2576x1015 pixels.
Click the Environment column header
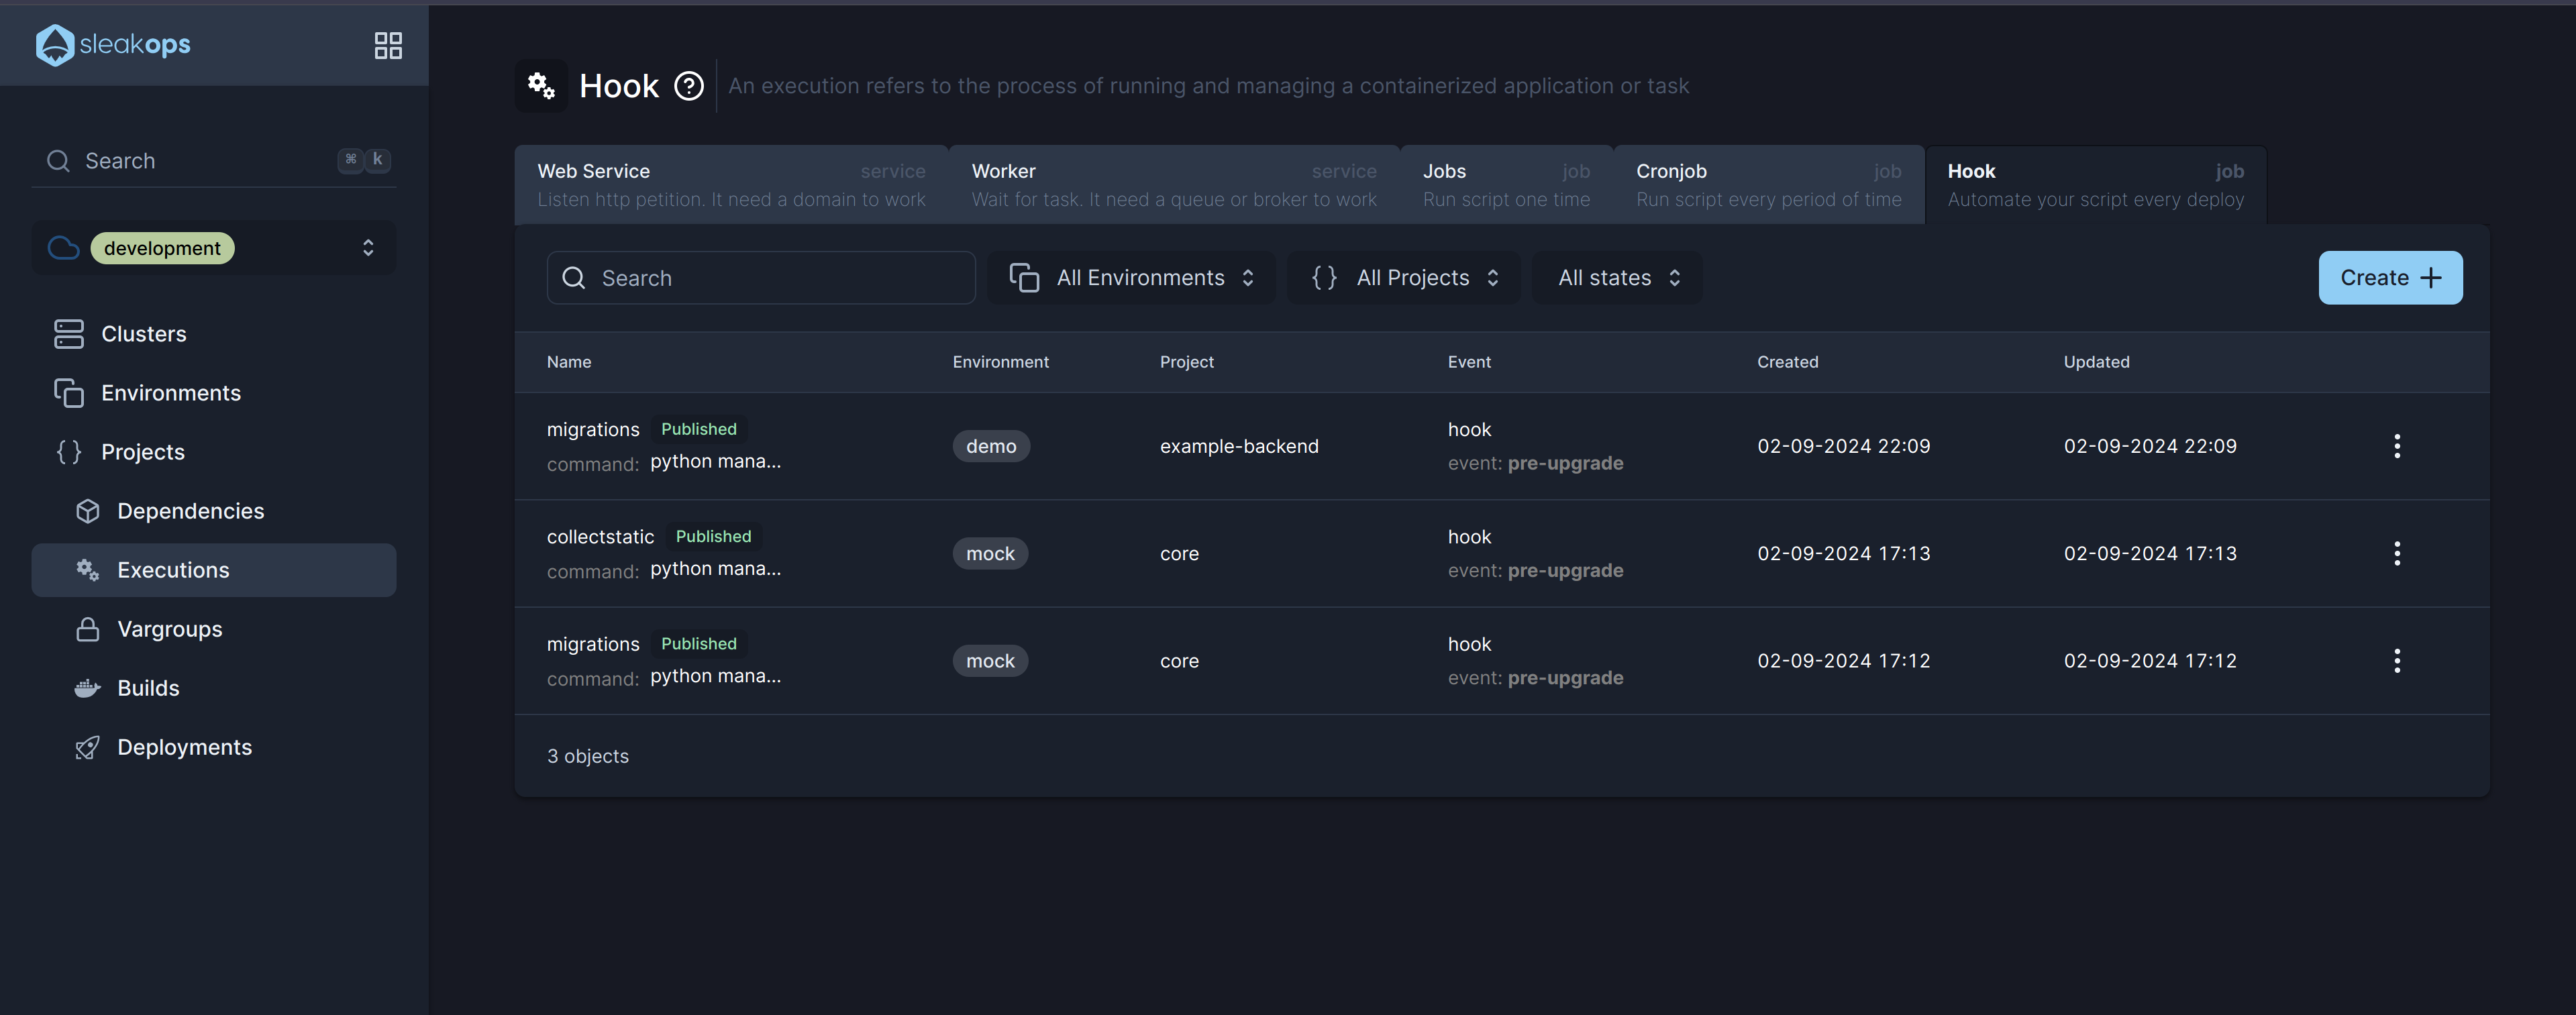point(1000,362)
